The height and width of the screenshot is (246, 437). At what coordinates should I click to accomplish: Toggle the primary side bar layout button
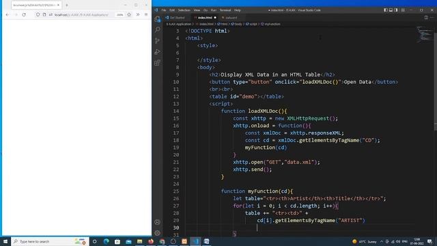coord(386,10)
